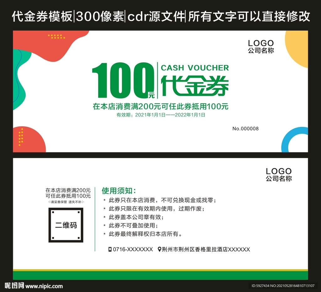Screen dimensions: 321x292
Task: Click the back-side text '可任此券抵用100元'
Action: (68, 196)
